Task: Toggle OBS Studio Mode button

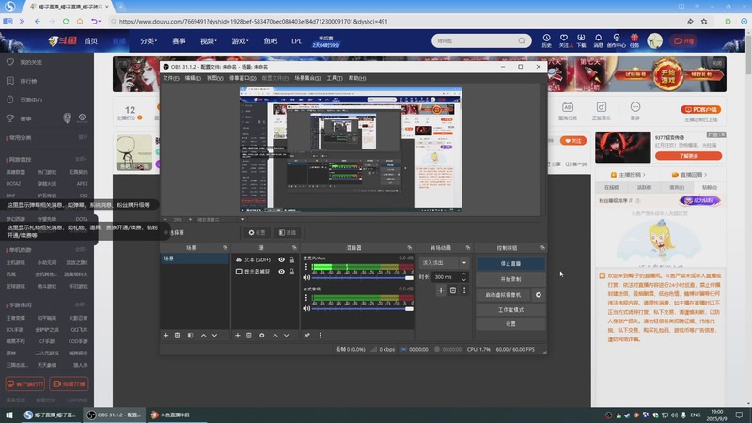Action: (x=510, y=310)
